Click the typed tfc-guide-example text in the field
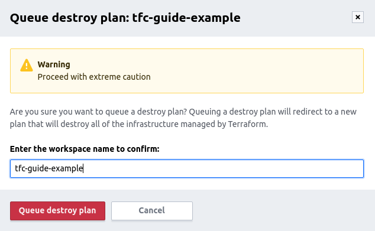This screenshot has height=231, width=375. tap(49, 168)
